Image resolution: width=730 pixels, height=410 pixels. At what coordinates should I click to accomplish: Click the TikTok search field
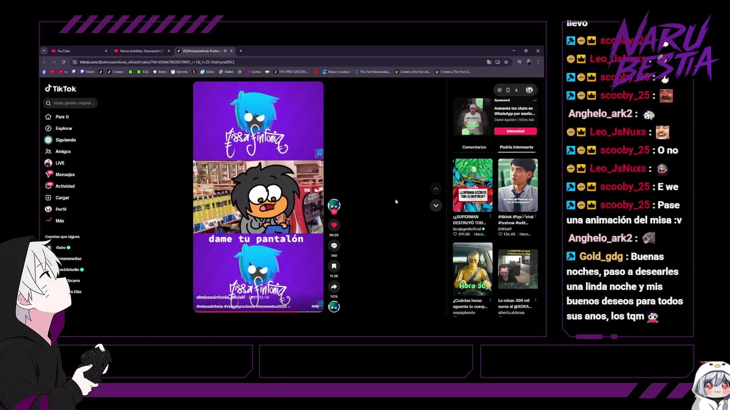pos(71,103)
